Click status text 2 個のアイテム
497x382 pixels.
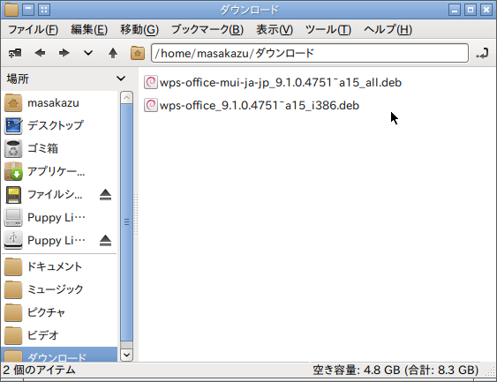(39, 370)
